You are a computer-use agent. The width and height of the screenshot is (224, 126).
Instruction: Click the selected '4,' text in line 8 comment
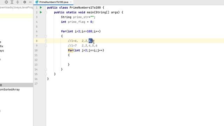[x=90, y=41]
